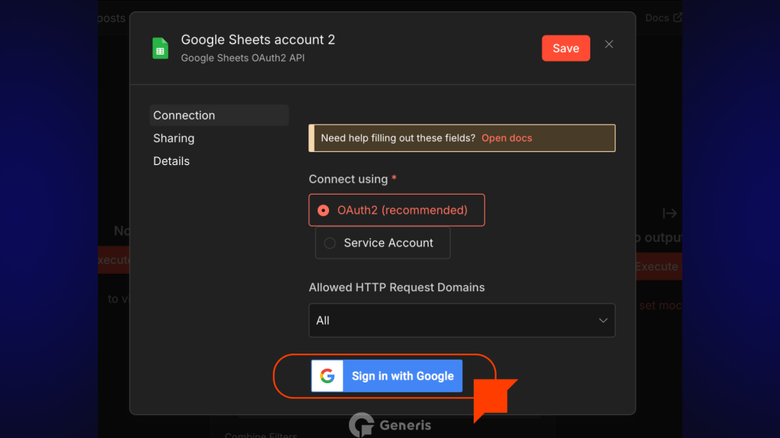The width and height of the screenshot is (780, 438).
Task: Click the Execute button on the right panel
Action: coord(657,267)
